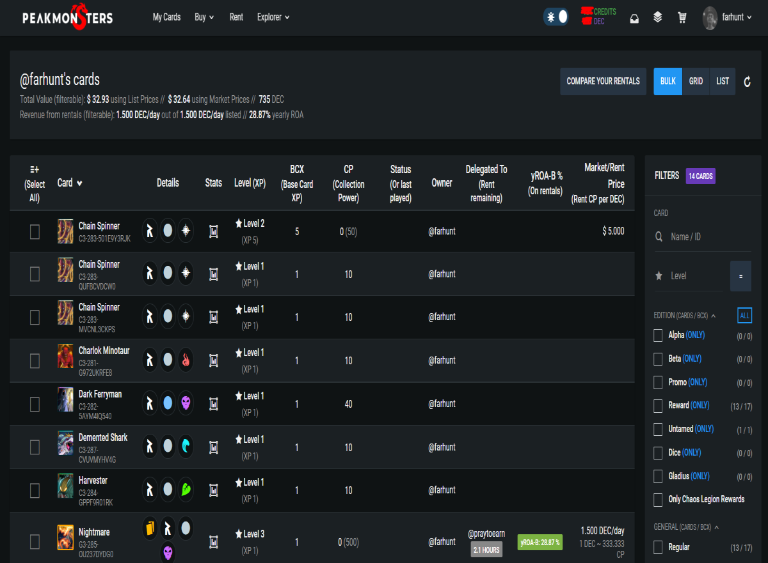Select the Chain Spinner Level 2 checkbox
Viewport: 768px width, 563px height.
pos(35,232)
